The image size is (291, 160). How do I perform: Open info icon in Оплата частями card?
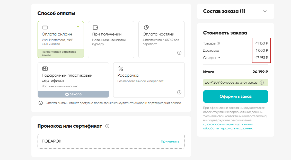[179, 53]
